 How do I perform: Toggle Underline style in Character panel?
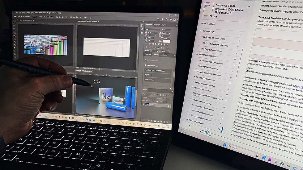(x=164, y=44)
